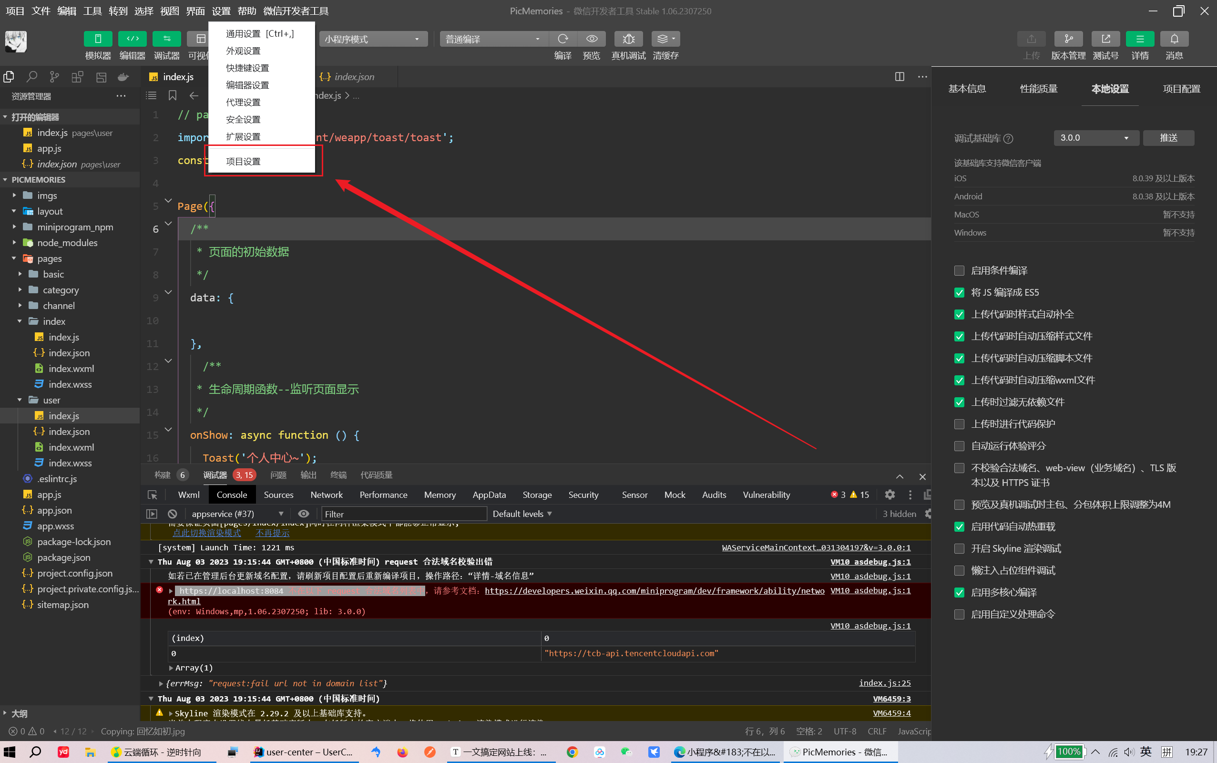Open the docker whale sidebar icon
This screenshot has height=763, width=1217.
click(123, 77)
